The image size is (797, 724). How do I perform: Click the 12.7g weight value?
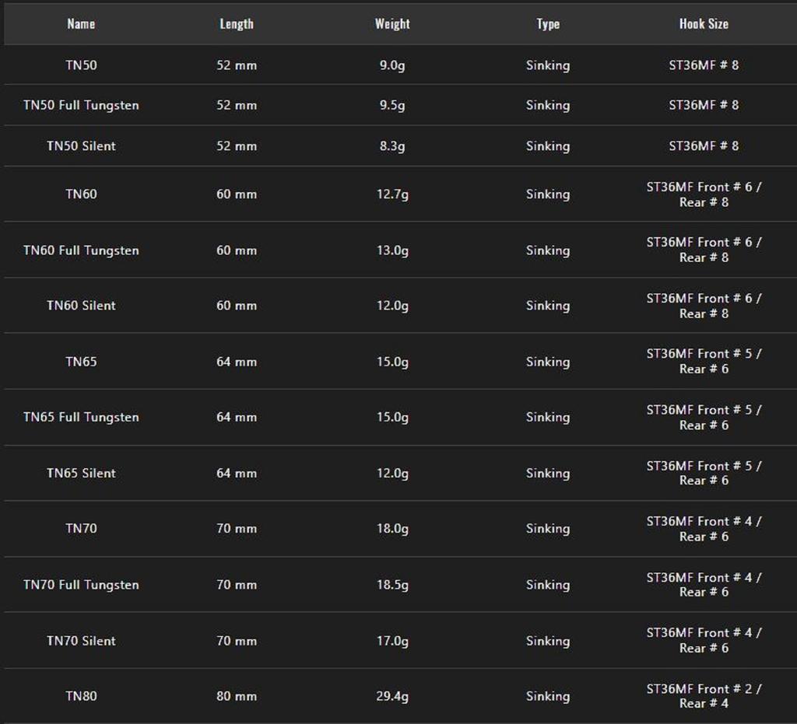(x=392, y=194)
